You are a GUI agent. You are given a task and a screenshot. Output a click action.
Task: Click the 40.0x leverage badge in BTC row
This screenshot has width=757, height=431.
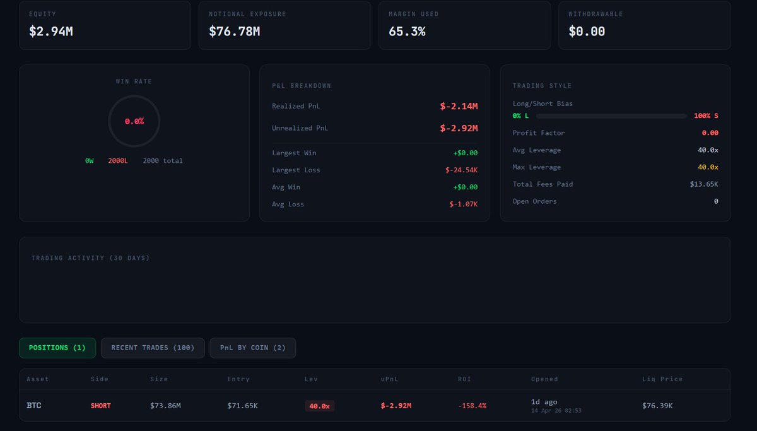click(x=319, y=406)
